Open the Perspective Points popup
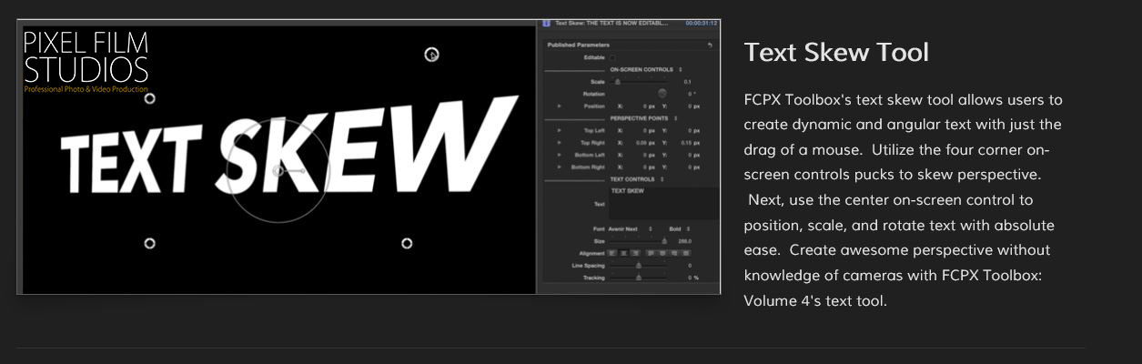 pyautogui.click(x=643, y=118)
